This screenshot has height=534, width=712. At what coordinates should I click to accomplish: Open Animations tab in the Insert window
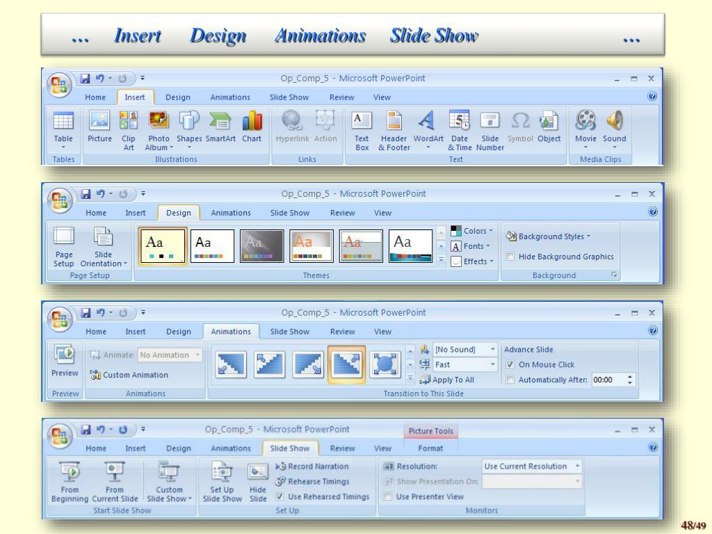coord(230,97)
